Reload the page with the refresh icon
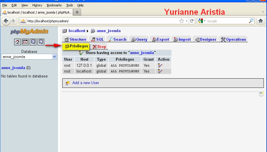This screenshot has height=152, width=267. (x=192, y=21)
